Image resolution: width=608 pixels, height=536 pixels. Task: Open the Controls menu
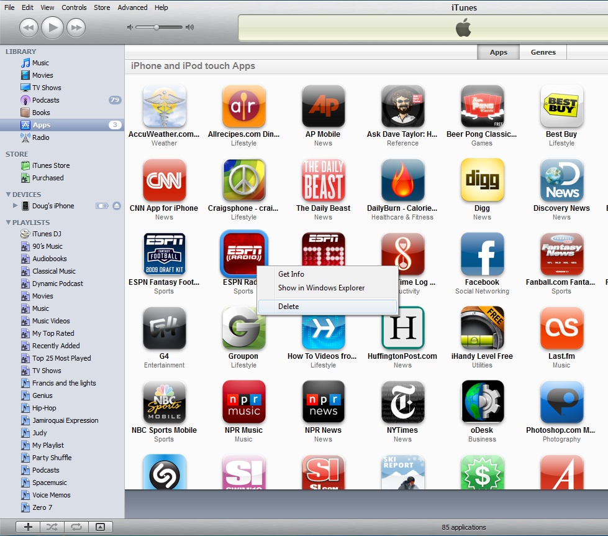click(x=74, y=7)
